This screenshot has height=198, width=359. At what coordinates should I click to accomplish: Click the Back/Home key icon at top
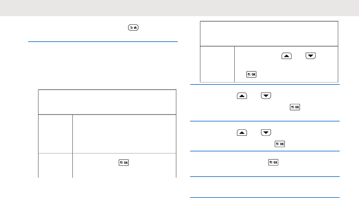(133, 28)
